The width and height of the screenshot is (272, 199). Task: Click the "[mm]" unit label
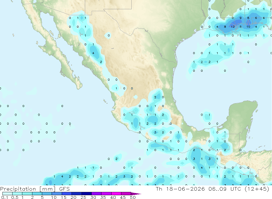[47, 189]
